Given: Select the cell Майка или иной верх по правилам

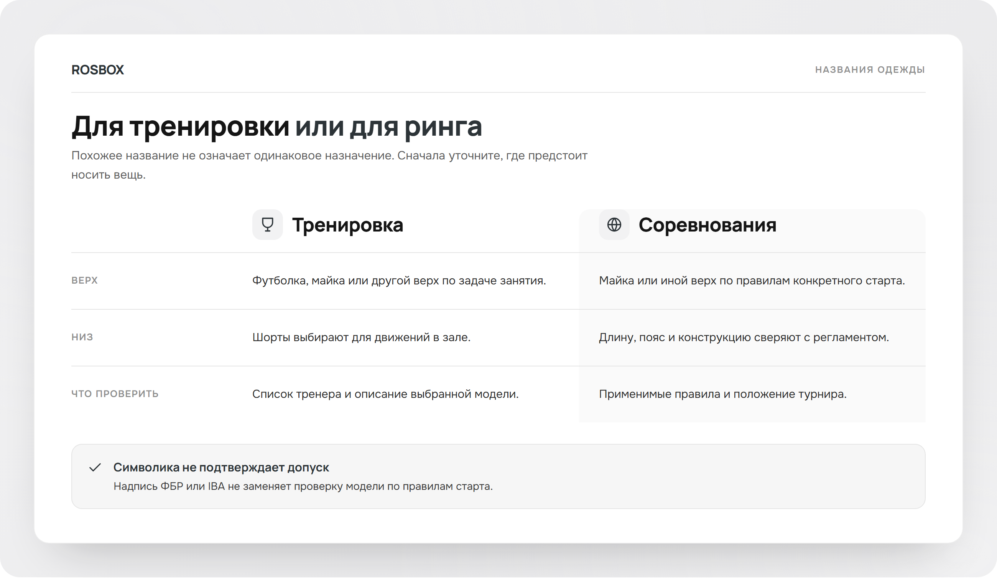Looking at the screenshot, I should 752,281.
